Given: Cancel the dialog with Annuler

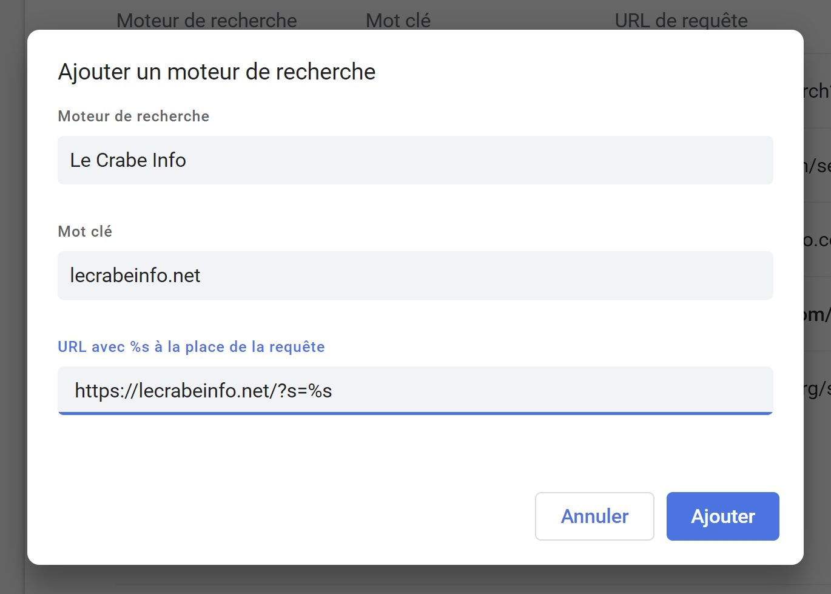Looking at the screenshot, I should click(x=594, y=516).
